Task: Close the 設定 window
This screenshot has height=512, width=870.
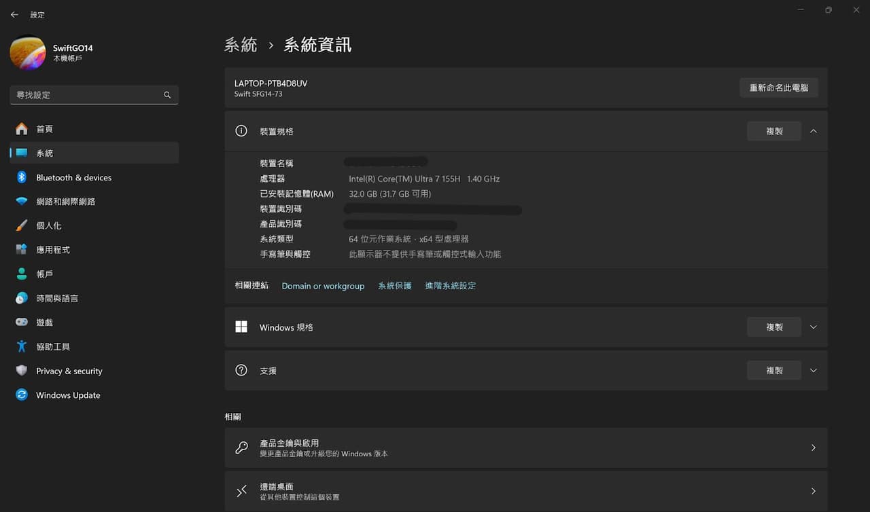Action: [x=856, y=10]
